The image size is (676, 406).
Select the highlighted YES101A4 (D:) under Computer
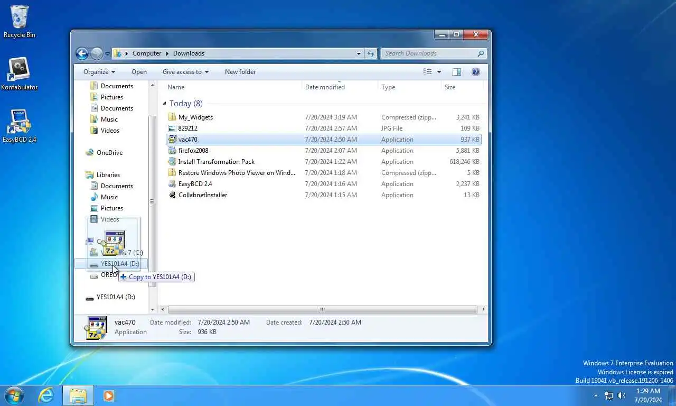click(x=111, y=264)
